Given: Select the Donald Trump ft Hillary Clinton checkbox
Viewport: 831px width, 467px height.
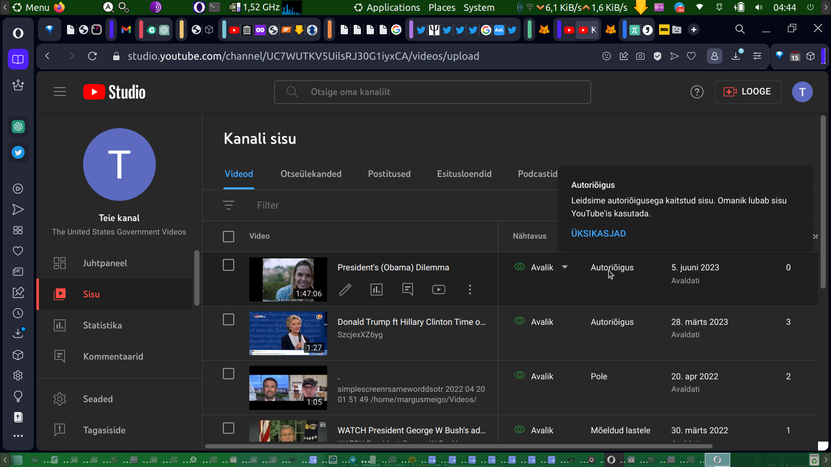Looking at the screenshot, I should pyautogui.click(x=229, y=320).
